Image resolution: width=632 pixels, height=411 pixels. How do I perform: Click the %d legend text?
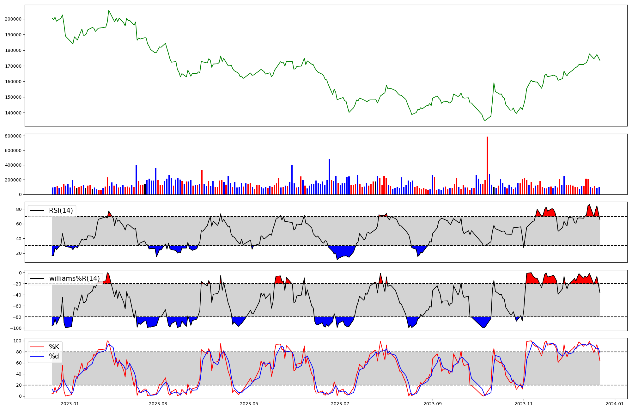click(54, 356)
